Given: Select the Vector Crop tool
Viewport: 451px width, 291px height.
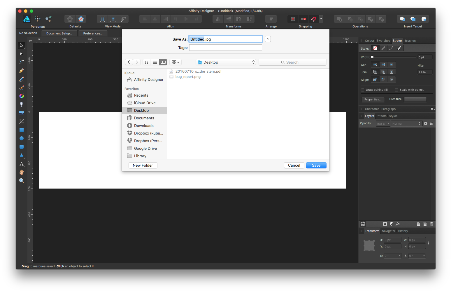Looking at the screenshot, I should coord(22,121).
